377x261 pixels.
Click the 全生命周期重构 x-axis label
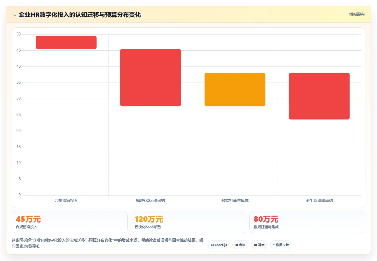coord(319,201)
